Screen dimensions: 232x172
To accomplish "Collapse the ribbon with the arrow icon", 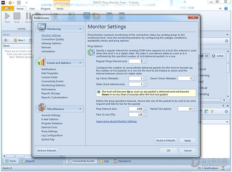I will pyautogui.click(x=220, y=8).
